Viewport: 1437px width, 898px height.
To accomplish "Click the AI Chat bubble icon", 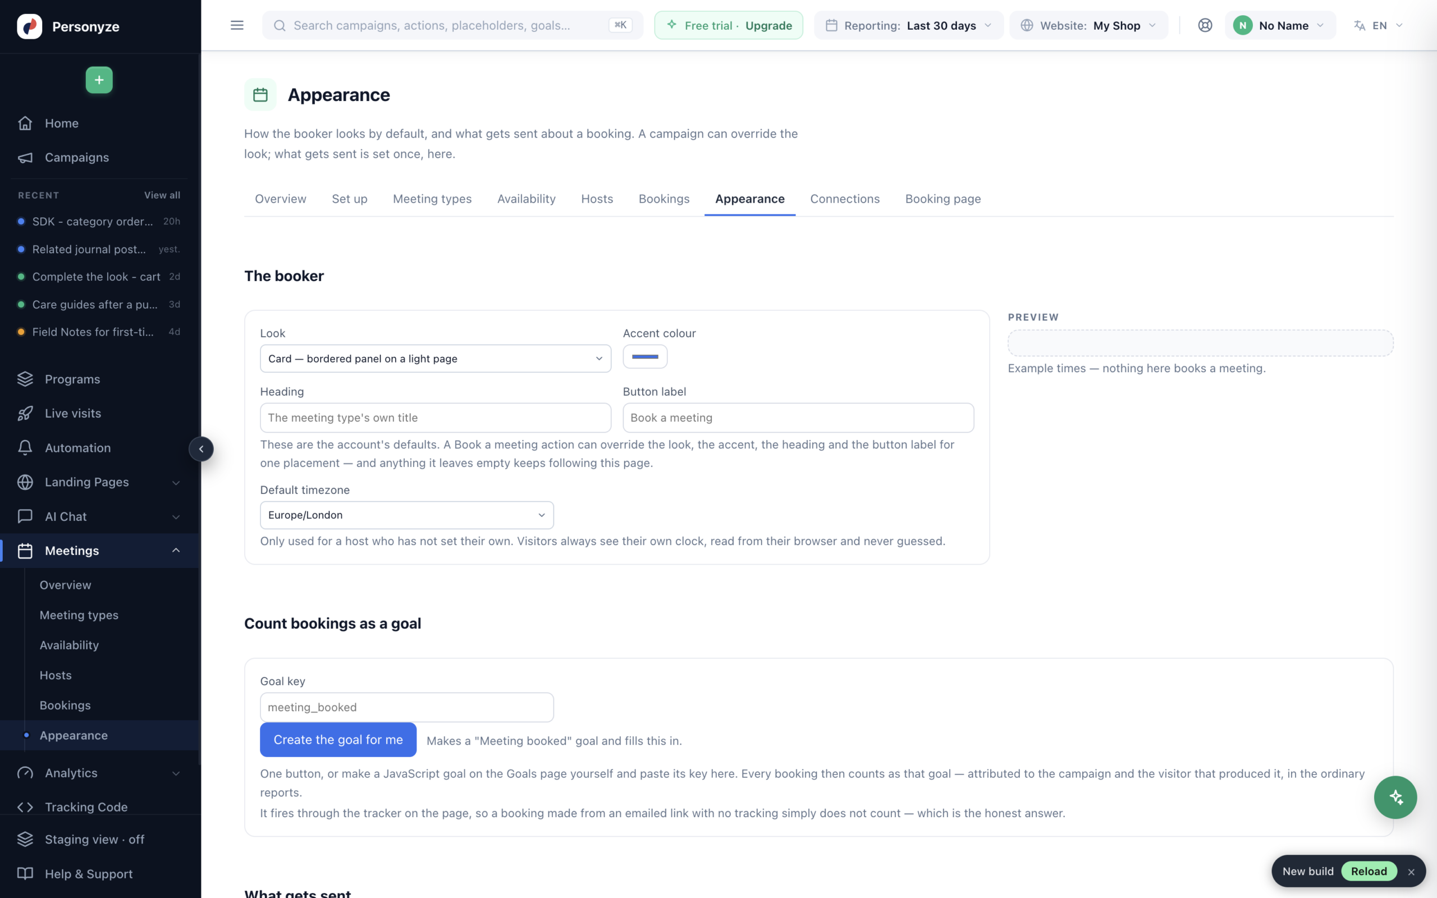I will tap(25, 517).
